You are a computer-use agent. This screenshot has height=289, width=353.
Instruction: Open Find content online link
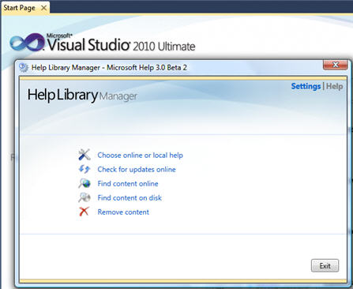tap(128, 183)
